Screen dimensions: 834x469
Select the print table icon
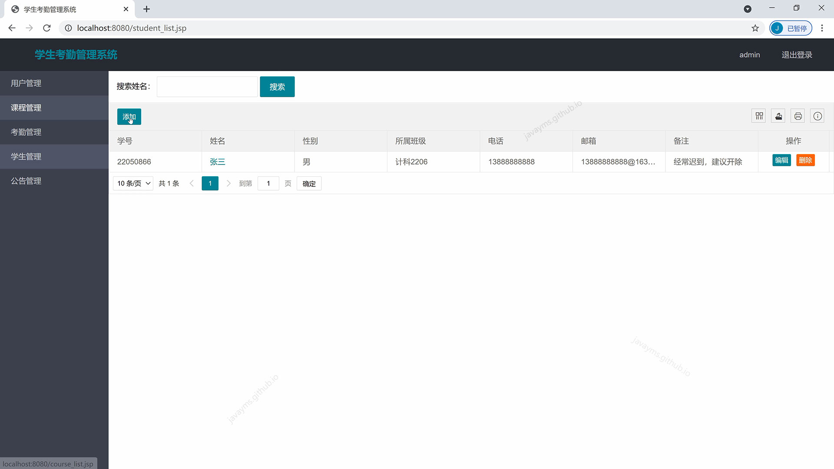[798, 116]
